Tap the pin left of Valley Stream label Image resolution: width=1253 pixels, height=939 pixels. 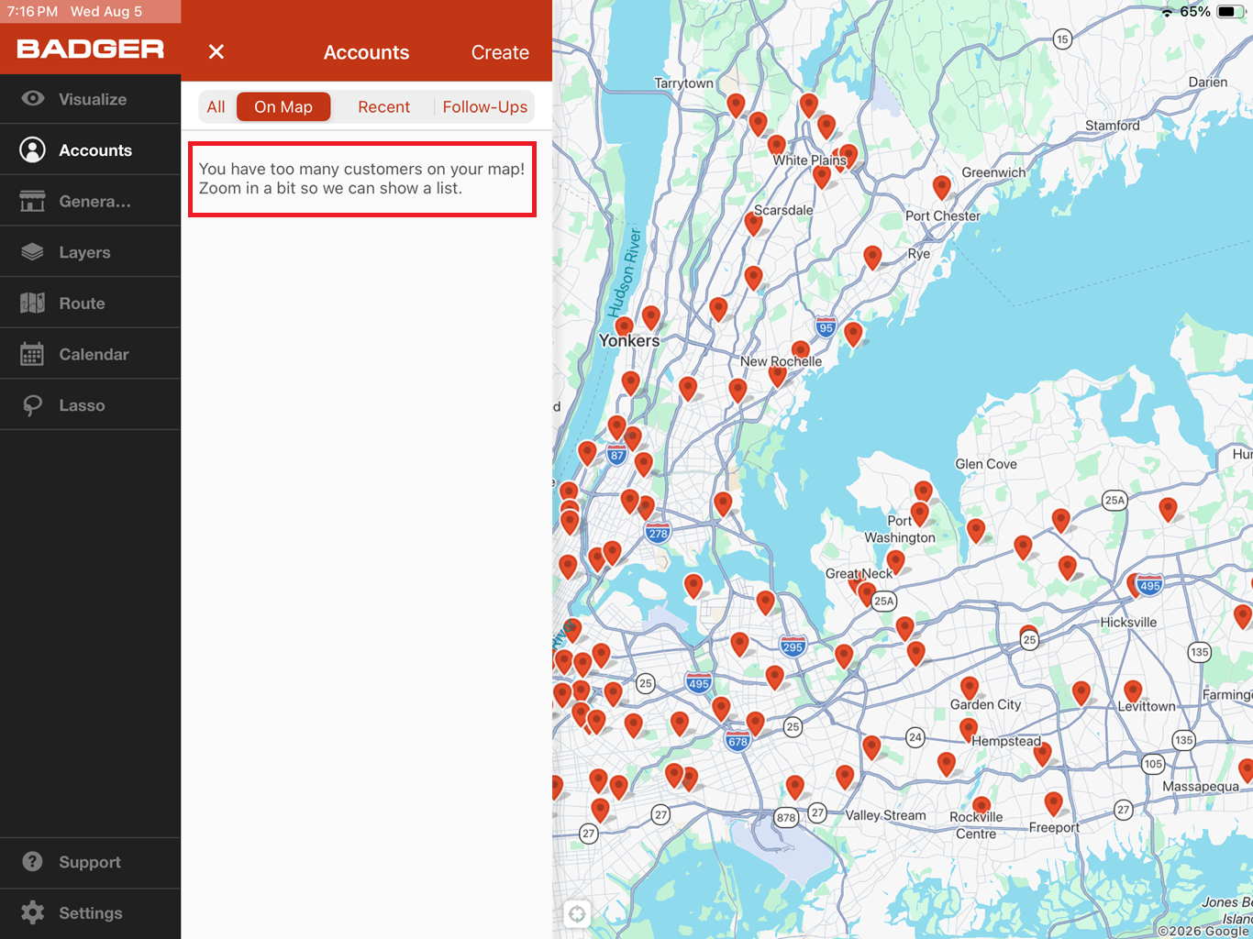[795, 786]
